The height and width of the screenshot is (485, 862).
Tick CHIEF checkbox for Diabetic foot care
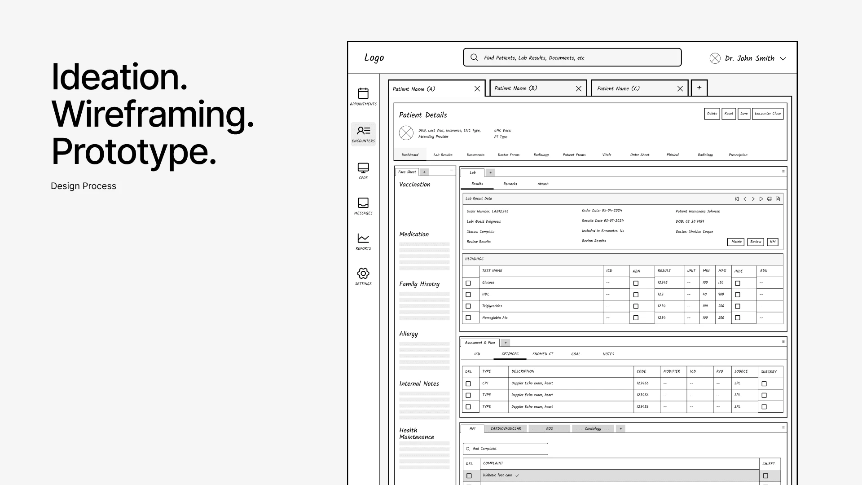pyautogui.click(x=765, y=476)
